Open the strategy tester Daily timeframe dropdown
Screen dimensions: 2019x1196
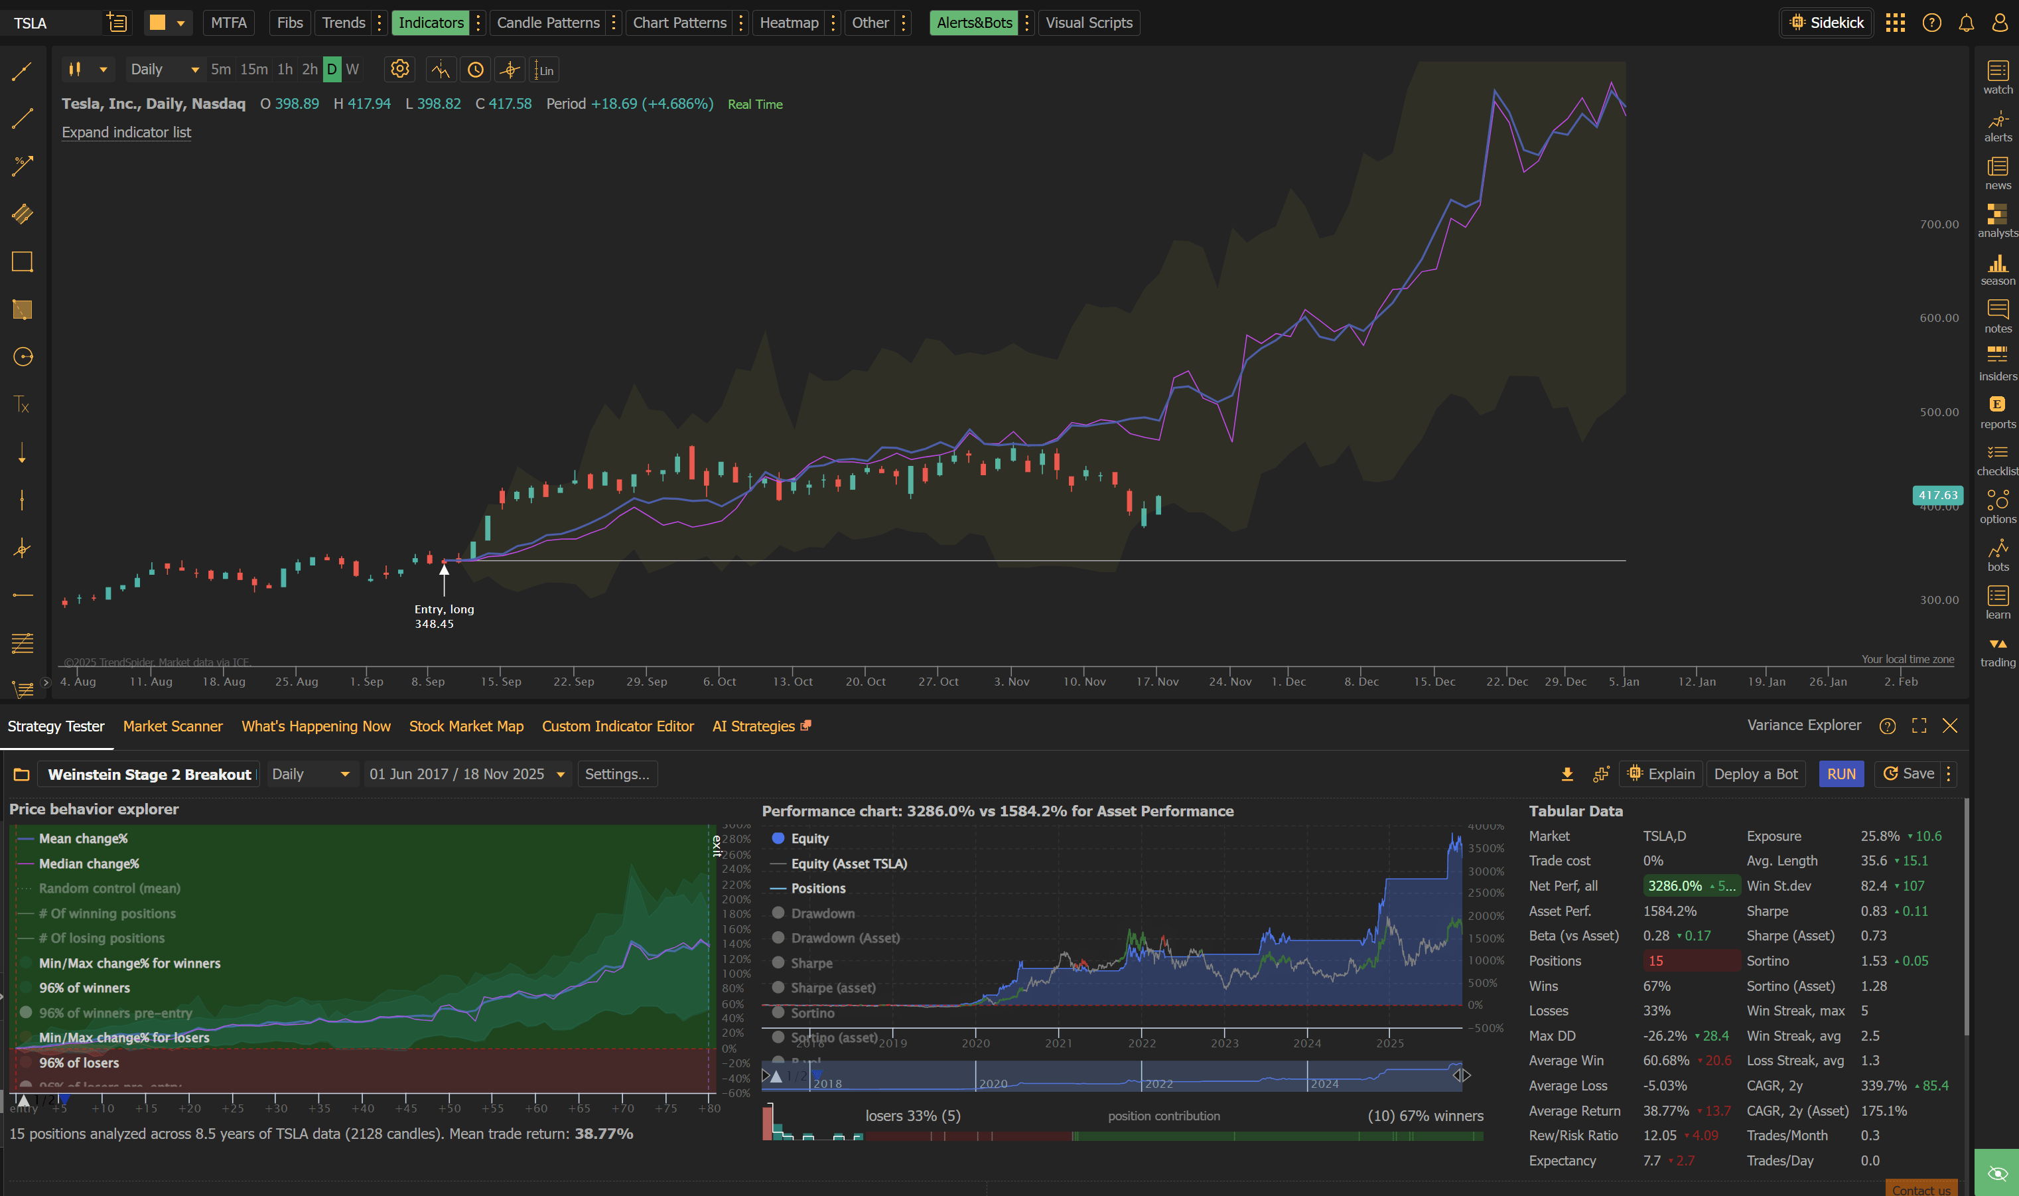pos(311,774)
